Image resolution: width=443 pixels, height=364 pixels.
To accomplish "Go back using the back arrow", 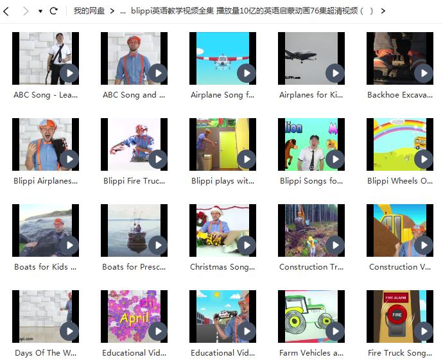I will click(x=6, y=11).
